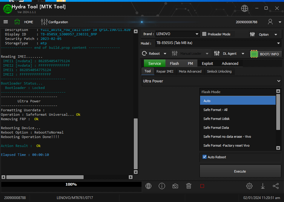The image size is (284, 202).
Task: Open settings gear icon in bottom toolbar
Action: point(249,186)
